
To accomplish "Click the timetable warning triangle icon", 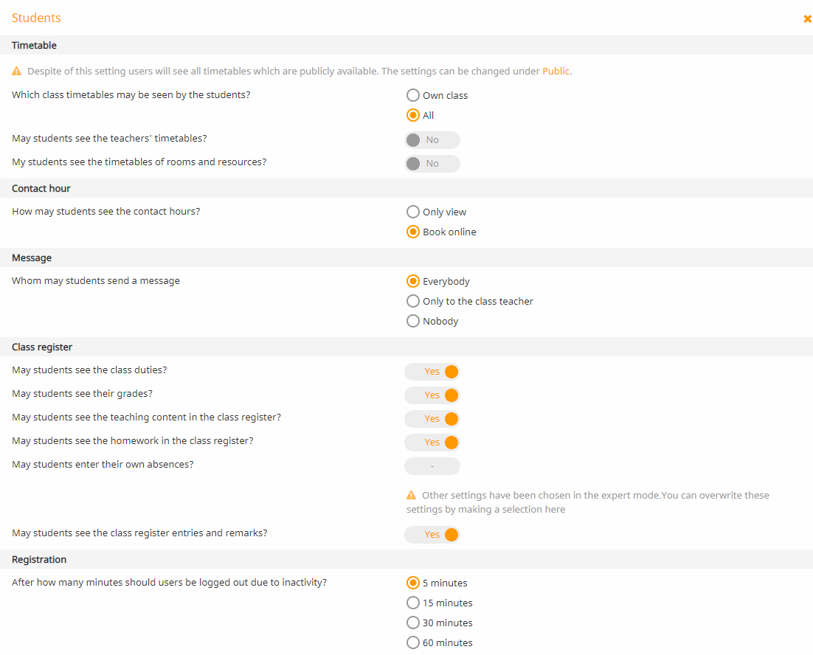I will [x=17, y=72].
